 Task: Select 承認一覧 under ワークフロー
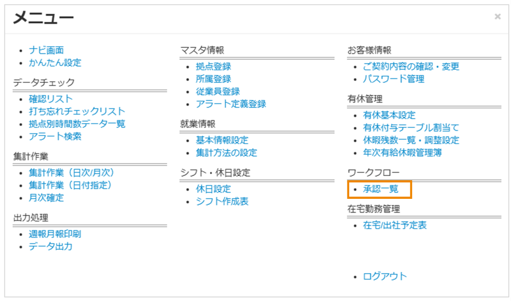pos(381,188)
